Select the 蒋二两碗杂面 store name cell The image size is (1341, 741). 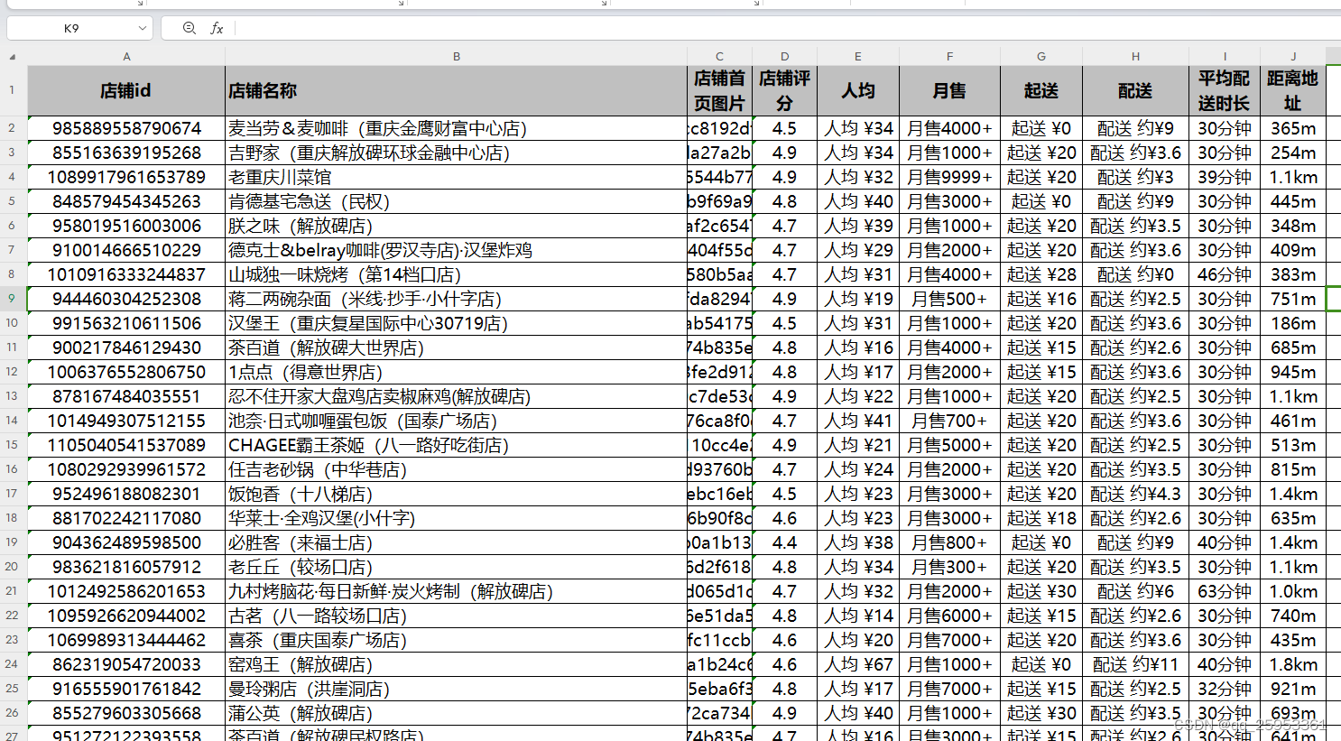coord(457,299)
